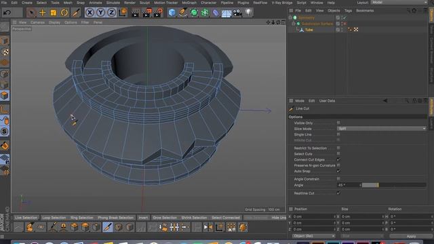Collapse the Symmetry hierarchy expander
Image resolution: width=434 pixels, height=244 pixels.
click(290, 18)
